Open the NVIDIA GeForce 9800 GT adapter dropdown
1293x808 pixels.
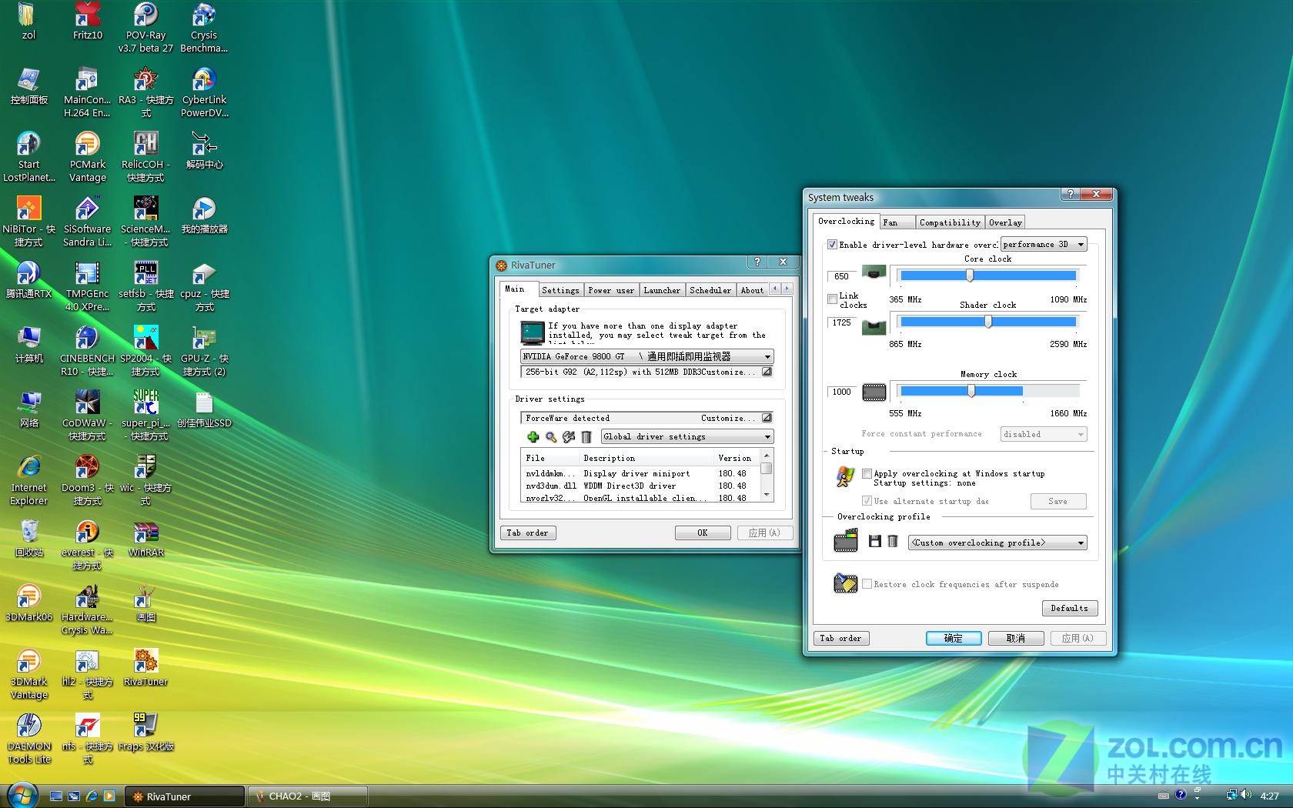coord(646,356)
